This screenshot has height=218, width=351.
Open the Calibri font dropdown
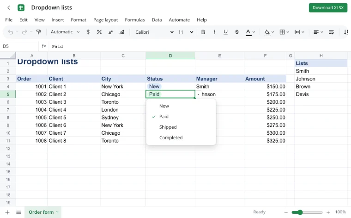154,32
